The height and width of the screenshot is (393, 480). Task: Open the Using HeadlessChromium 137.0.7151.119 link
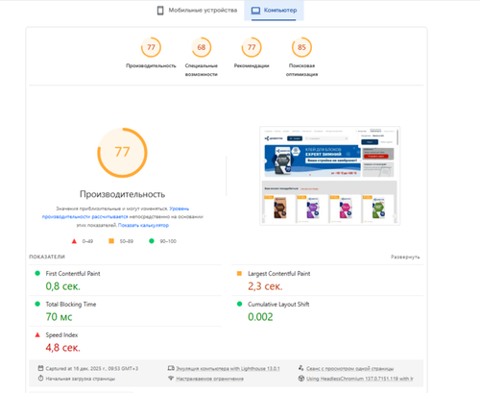point(360,379)
